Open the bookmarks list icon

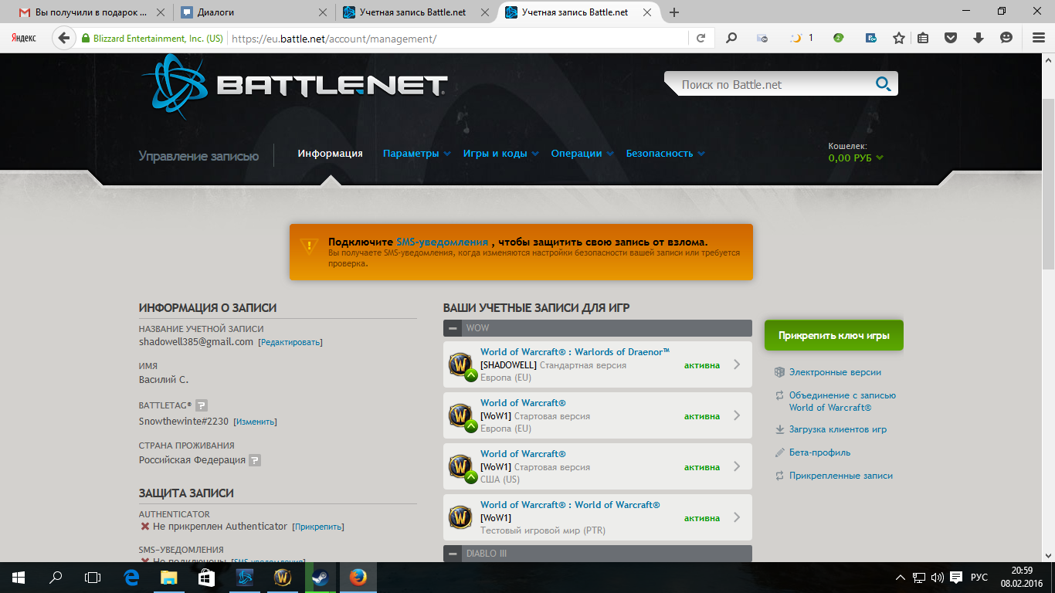tap(923, 38)
